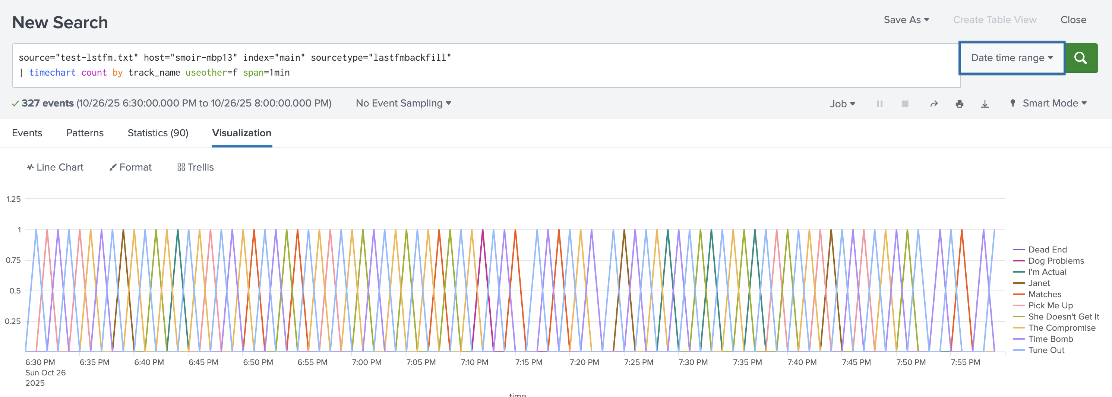Screen dimensions: 1112x397
Task: Print the search results
Action: tap(959, 104)
